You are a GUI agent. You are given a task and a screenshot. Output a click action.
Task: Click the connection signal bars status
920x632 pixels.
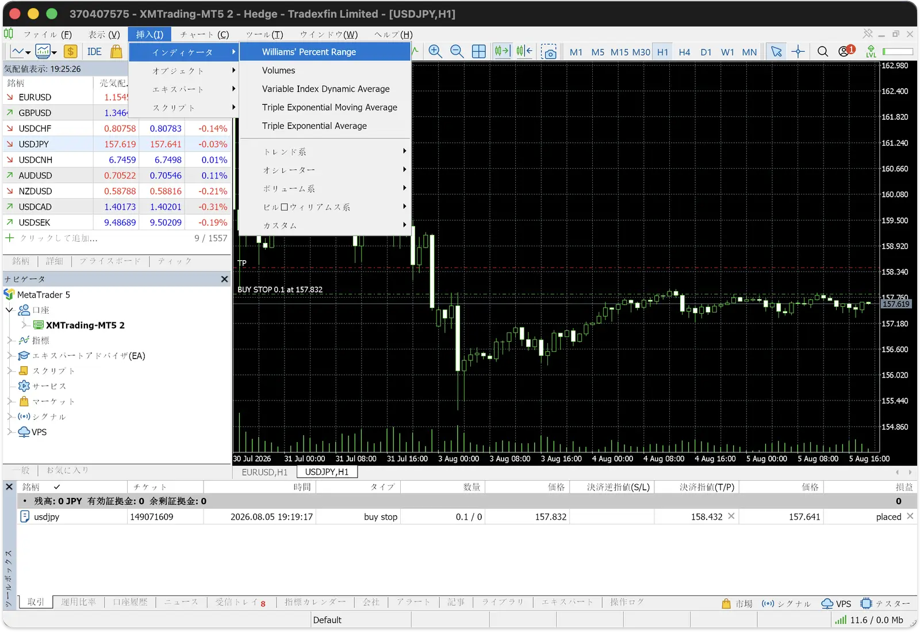pos(841,620)
